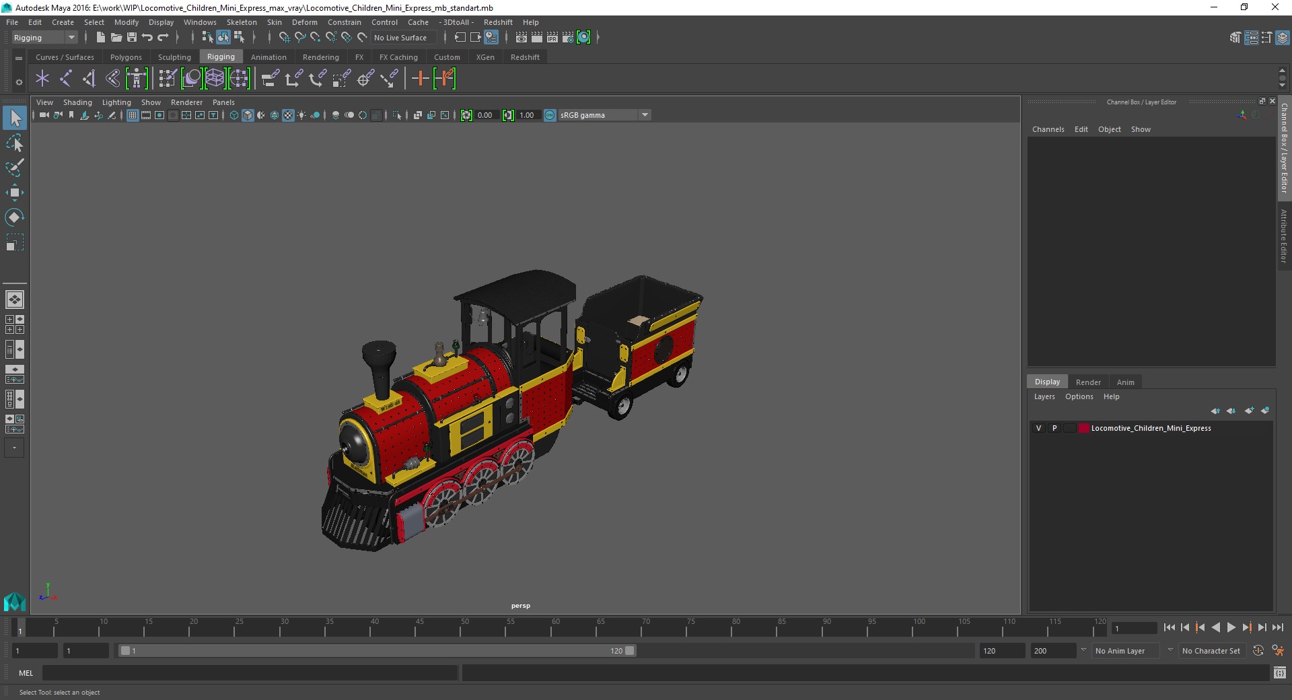1292x700 pixels.
Task: Click the current frame input field
Action: [1135, 628]
